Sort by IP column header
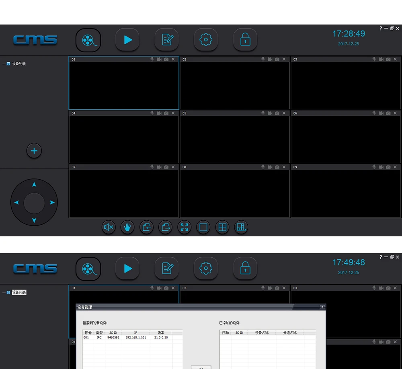This screenshot has width=402, height=369. coord(135,332)
